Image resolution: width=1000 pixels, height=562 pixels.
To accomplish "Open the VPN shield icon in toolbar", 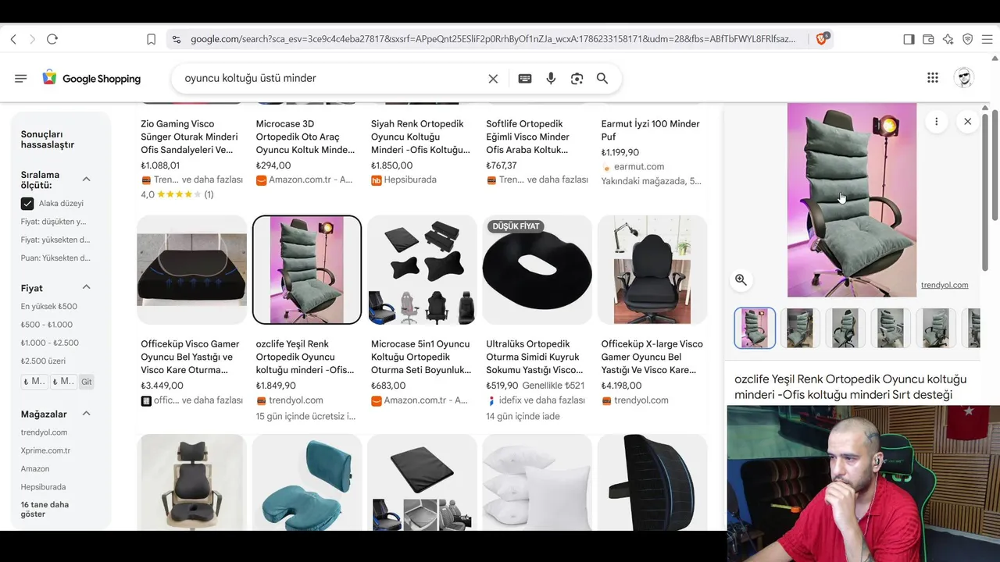I will point(967,39).
